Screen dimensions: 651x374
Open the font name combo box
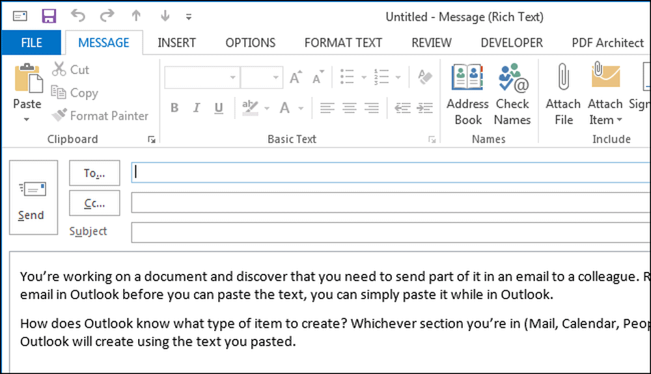point(202,77)
